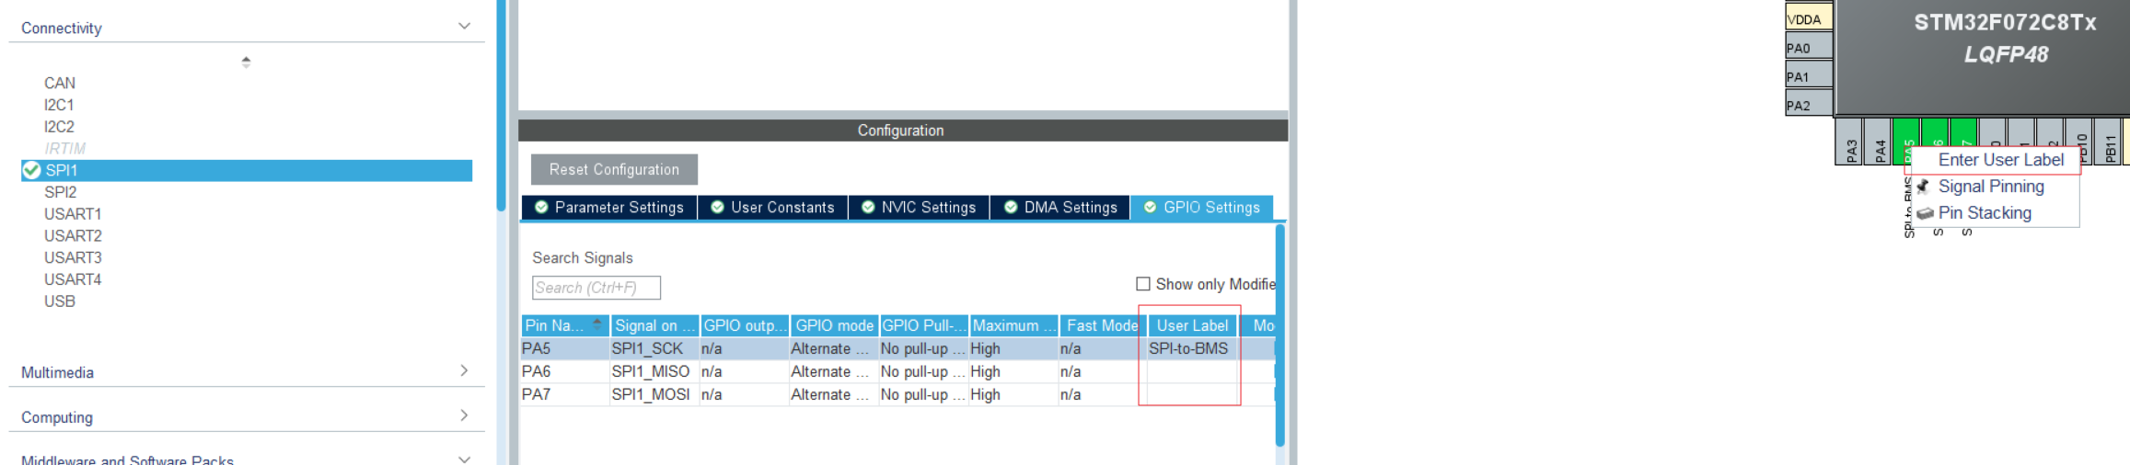Click the pushpin icon next to Signal Pinning

tap(1924, 187)
